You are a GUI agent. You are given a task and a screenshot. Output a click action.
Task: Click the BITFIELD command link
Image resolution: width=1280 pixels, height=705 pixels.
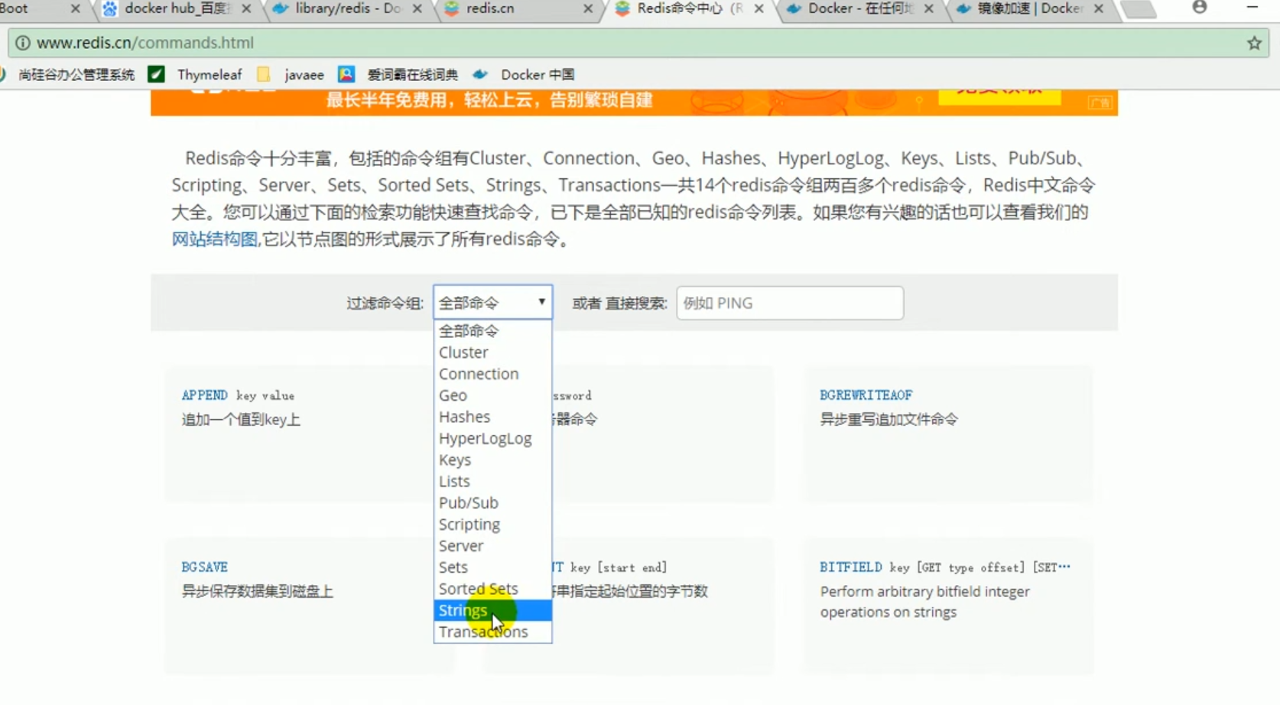[x=850, y=567]
